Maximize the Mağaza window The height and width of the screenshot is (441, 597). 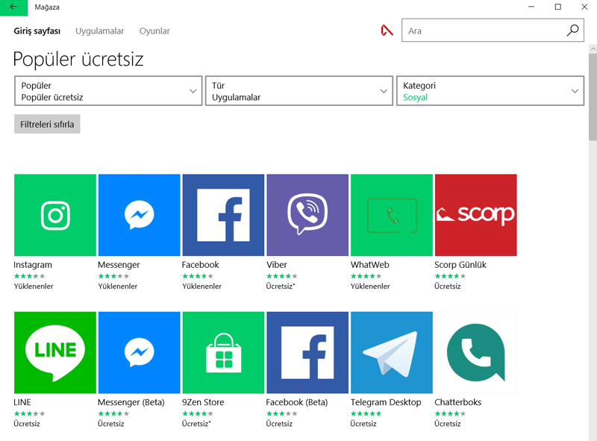[557, 7]
